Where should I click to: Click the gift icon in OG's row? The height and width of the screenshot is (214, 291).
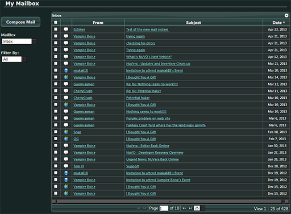(66, 139)
